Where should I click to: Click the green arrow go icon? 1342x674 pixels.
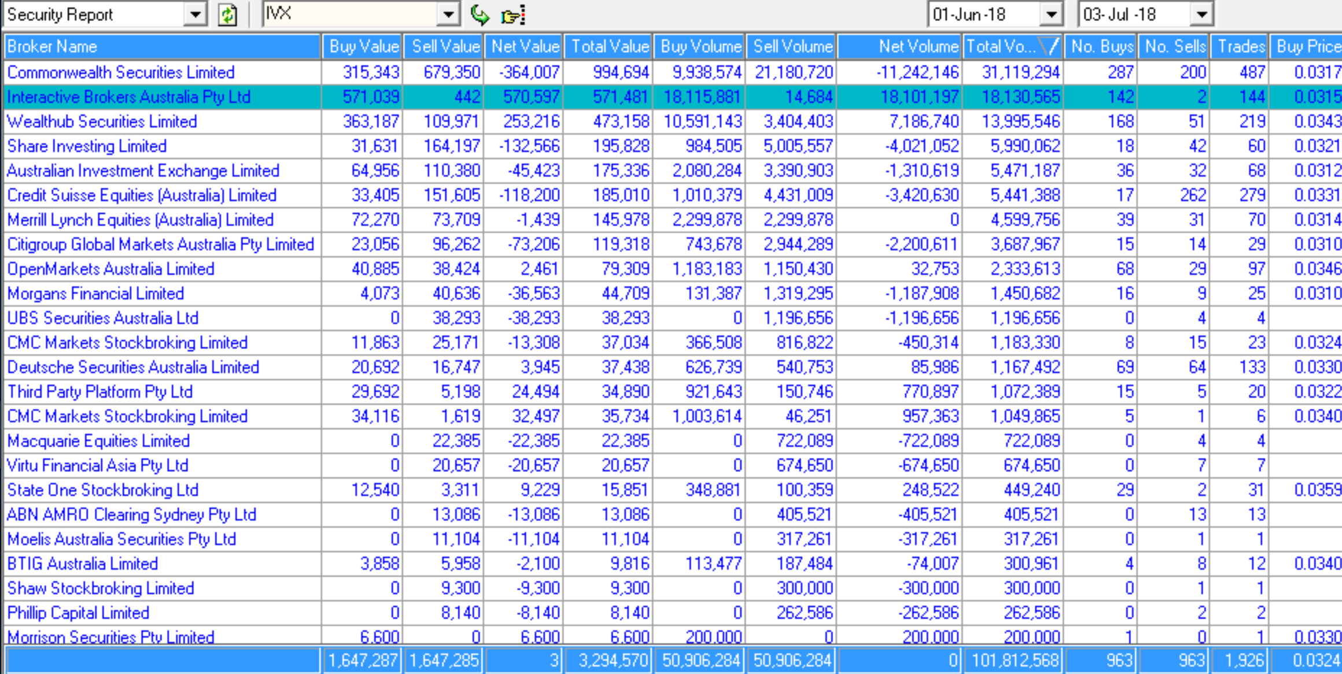480,14
